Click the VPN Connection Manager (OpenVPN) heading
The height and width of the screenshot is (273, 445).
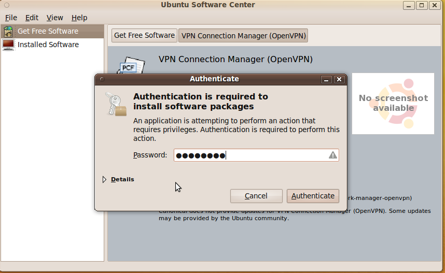coord(235,59)
